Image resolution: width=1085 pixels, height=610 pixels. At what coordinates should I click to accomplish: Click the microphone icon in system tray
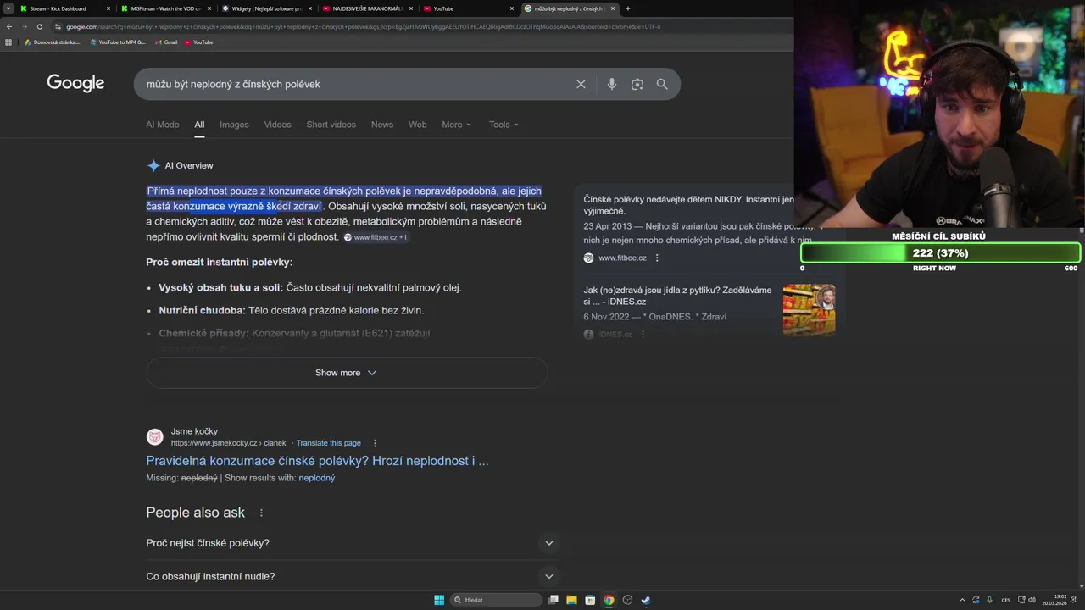pyautogui.click(x=989, y=600)
